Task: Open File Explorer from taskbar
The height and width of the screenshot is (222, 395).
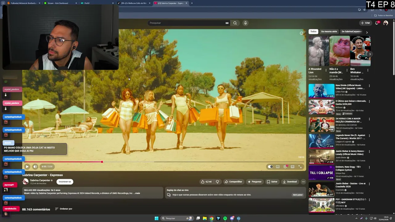Action: pyautogui.click(x=205, y=218)
